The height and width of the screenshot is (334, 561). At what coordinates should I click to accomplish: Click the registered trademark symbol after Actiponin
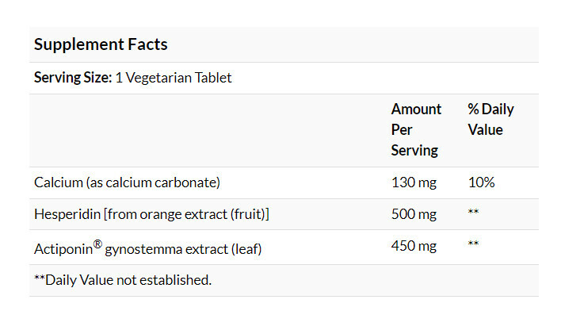tap(97, 244)
